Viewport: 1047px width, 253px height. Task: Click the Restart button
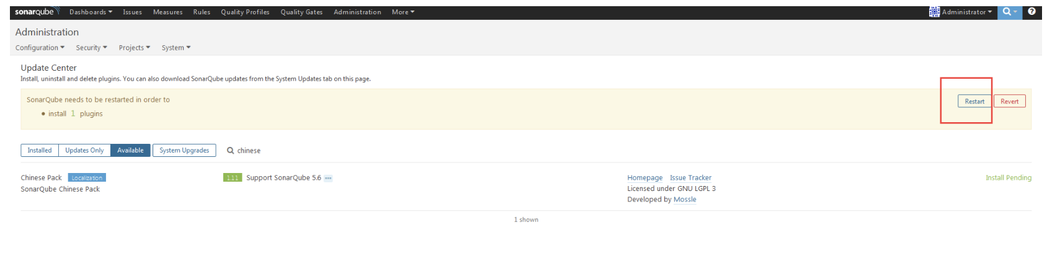[974, 101]
